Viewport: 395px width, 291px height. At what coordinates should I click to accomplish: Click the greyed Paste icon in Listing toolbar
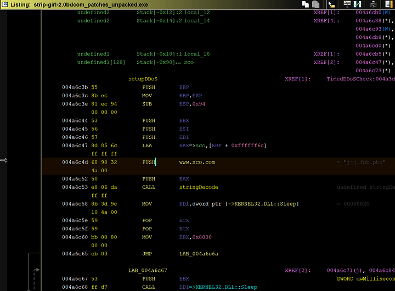pyautogui.click(x=315, y=4)
